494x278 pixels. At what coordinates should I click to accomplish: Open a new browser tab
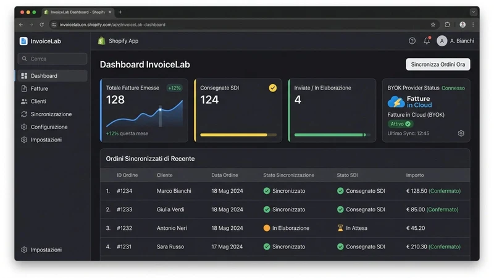click(120, 12)
